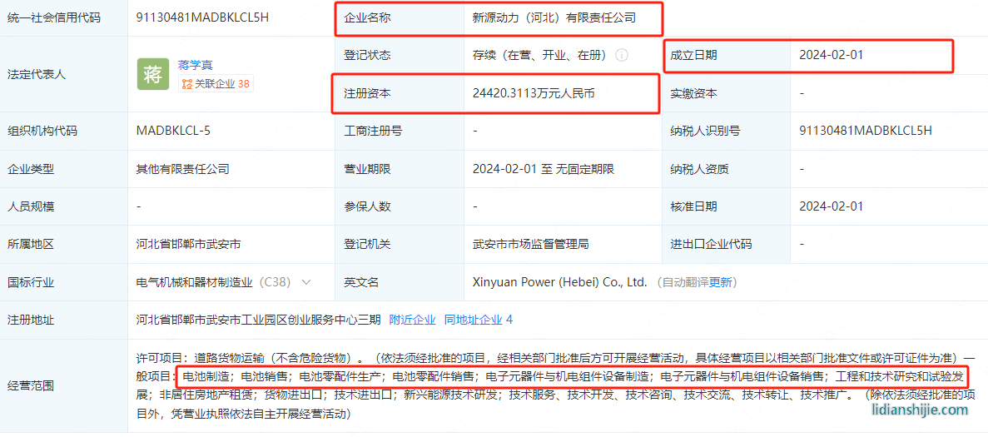Image resolution: width=988 pixels, height=437 pixels.
Task: Click the company name 新源动力（河北）有限责任公司
Action: (x=554, y=17)
